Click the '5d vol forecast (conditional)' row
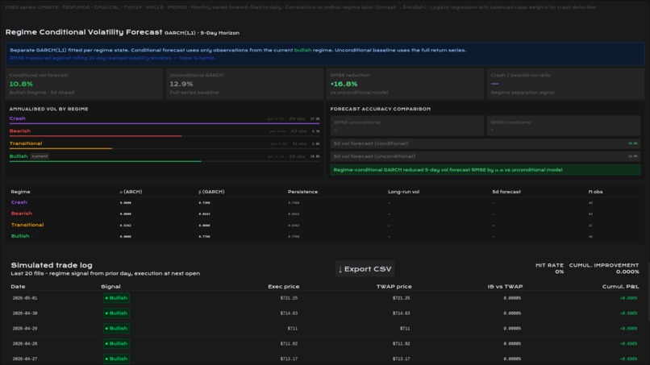The image size is (650, 365). 485,143
